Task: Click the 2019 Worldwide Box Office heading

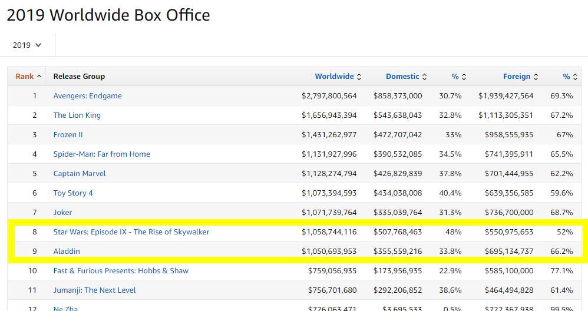Action: (108, 15)
